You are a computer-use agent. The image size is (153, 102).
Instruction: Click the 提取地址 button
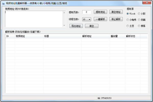pos(100,12)
